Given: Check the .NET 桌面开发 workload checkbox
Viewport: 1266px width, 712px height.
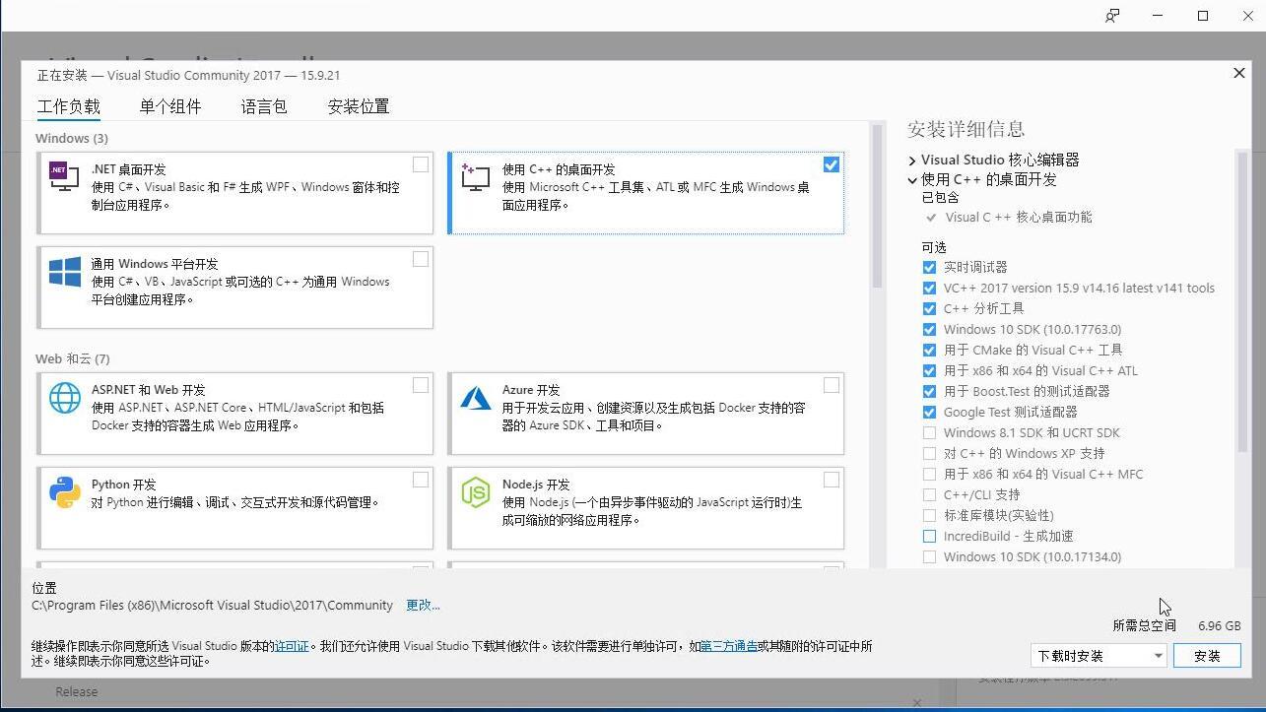Looking at the screenshot, I should 421,164.
